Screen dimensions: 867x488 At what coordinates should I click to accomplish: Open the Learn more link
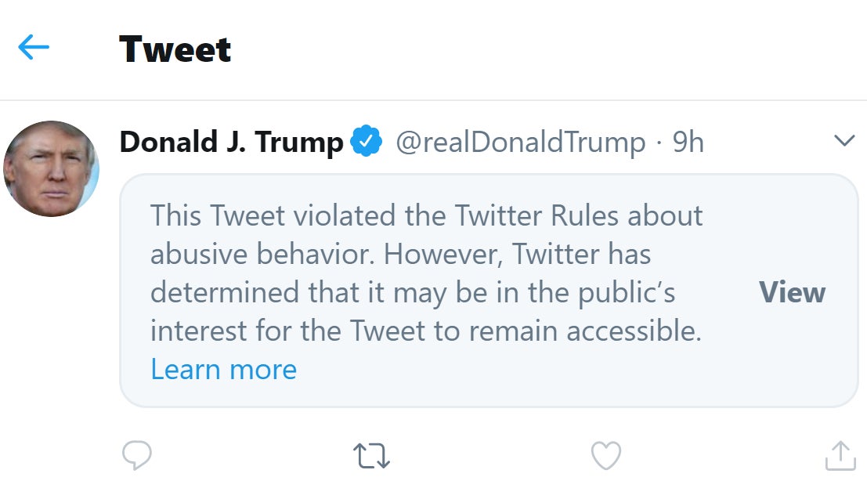224,369
